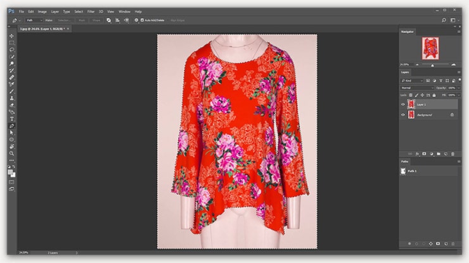Click the Selection button in options bar

click(64, 20)
